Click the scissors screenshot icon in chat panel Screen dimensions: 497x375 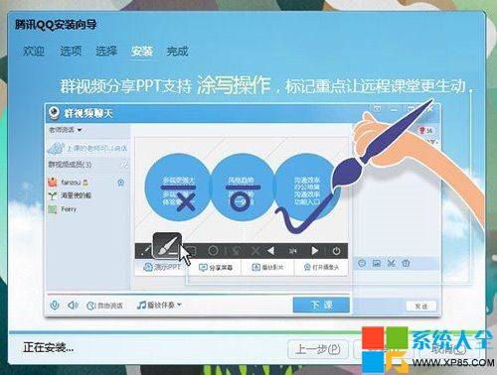coord(392,264)
